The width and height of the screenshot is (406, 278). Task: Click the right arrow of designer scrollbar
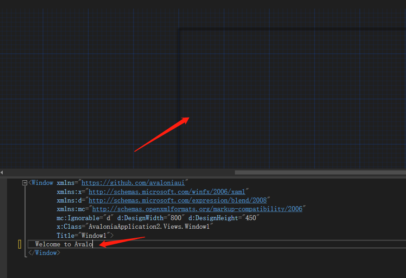click(404, 172)
